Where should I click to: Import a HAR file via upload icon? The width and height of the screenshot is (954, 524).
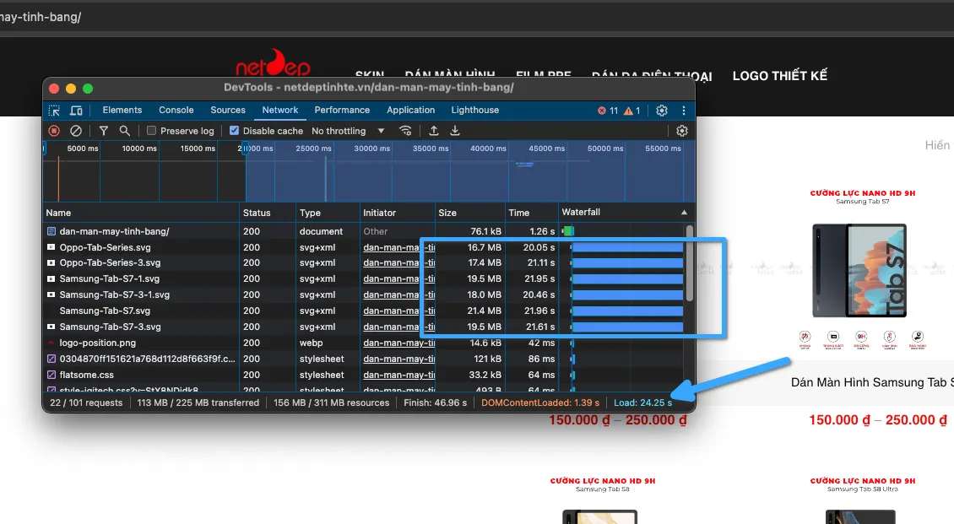[x=434, y=131]
